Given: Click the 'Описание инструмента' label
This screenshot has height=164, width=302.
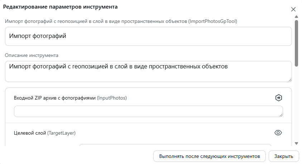Looking at the screenshot, I should 32,56.
